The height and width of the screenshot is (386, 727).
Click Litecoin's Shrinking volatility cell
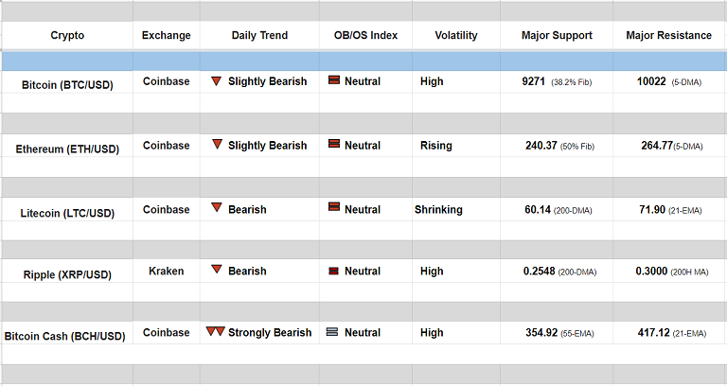pyautogui.click(x=438, y=209)
